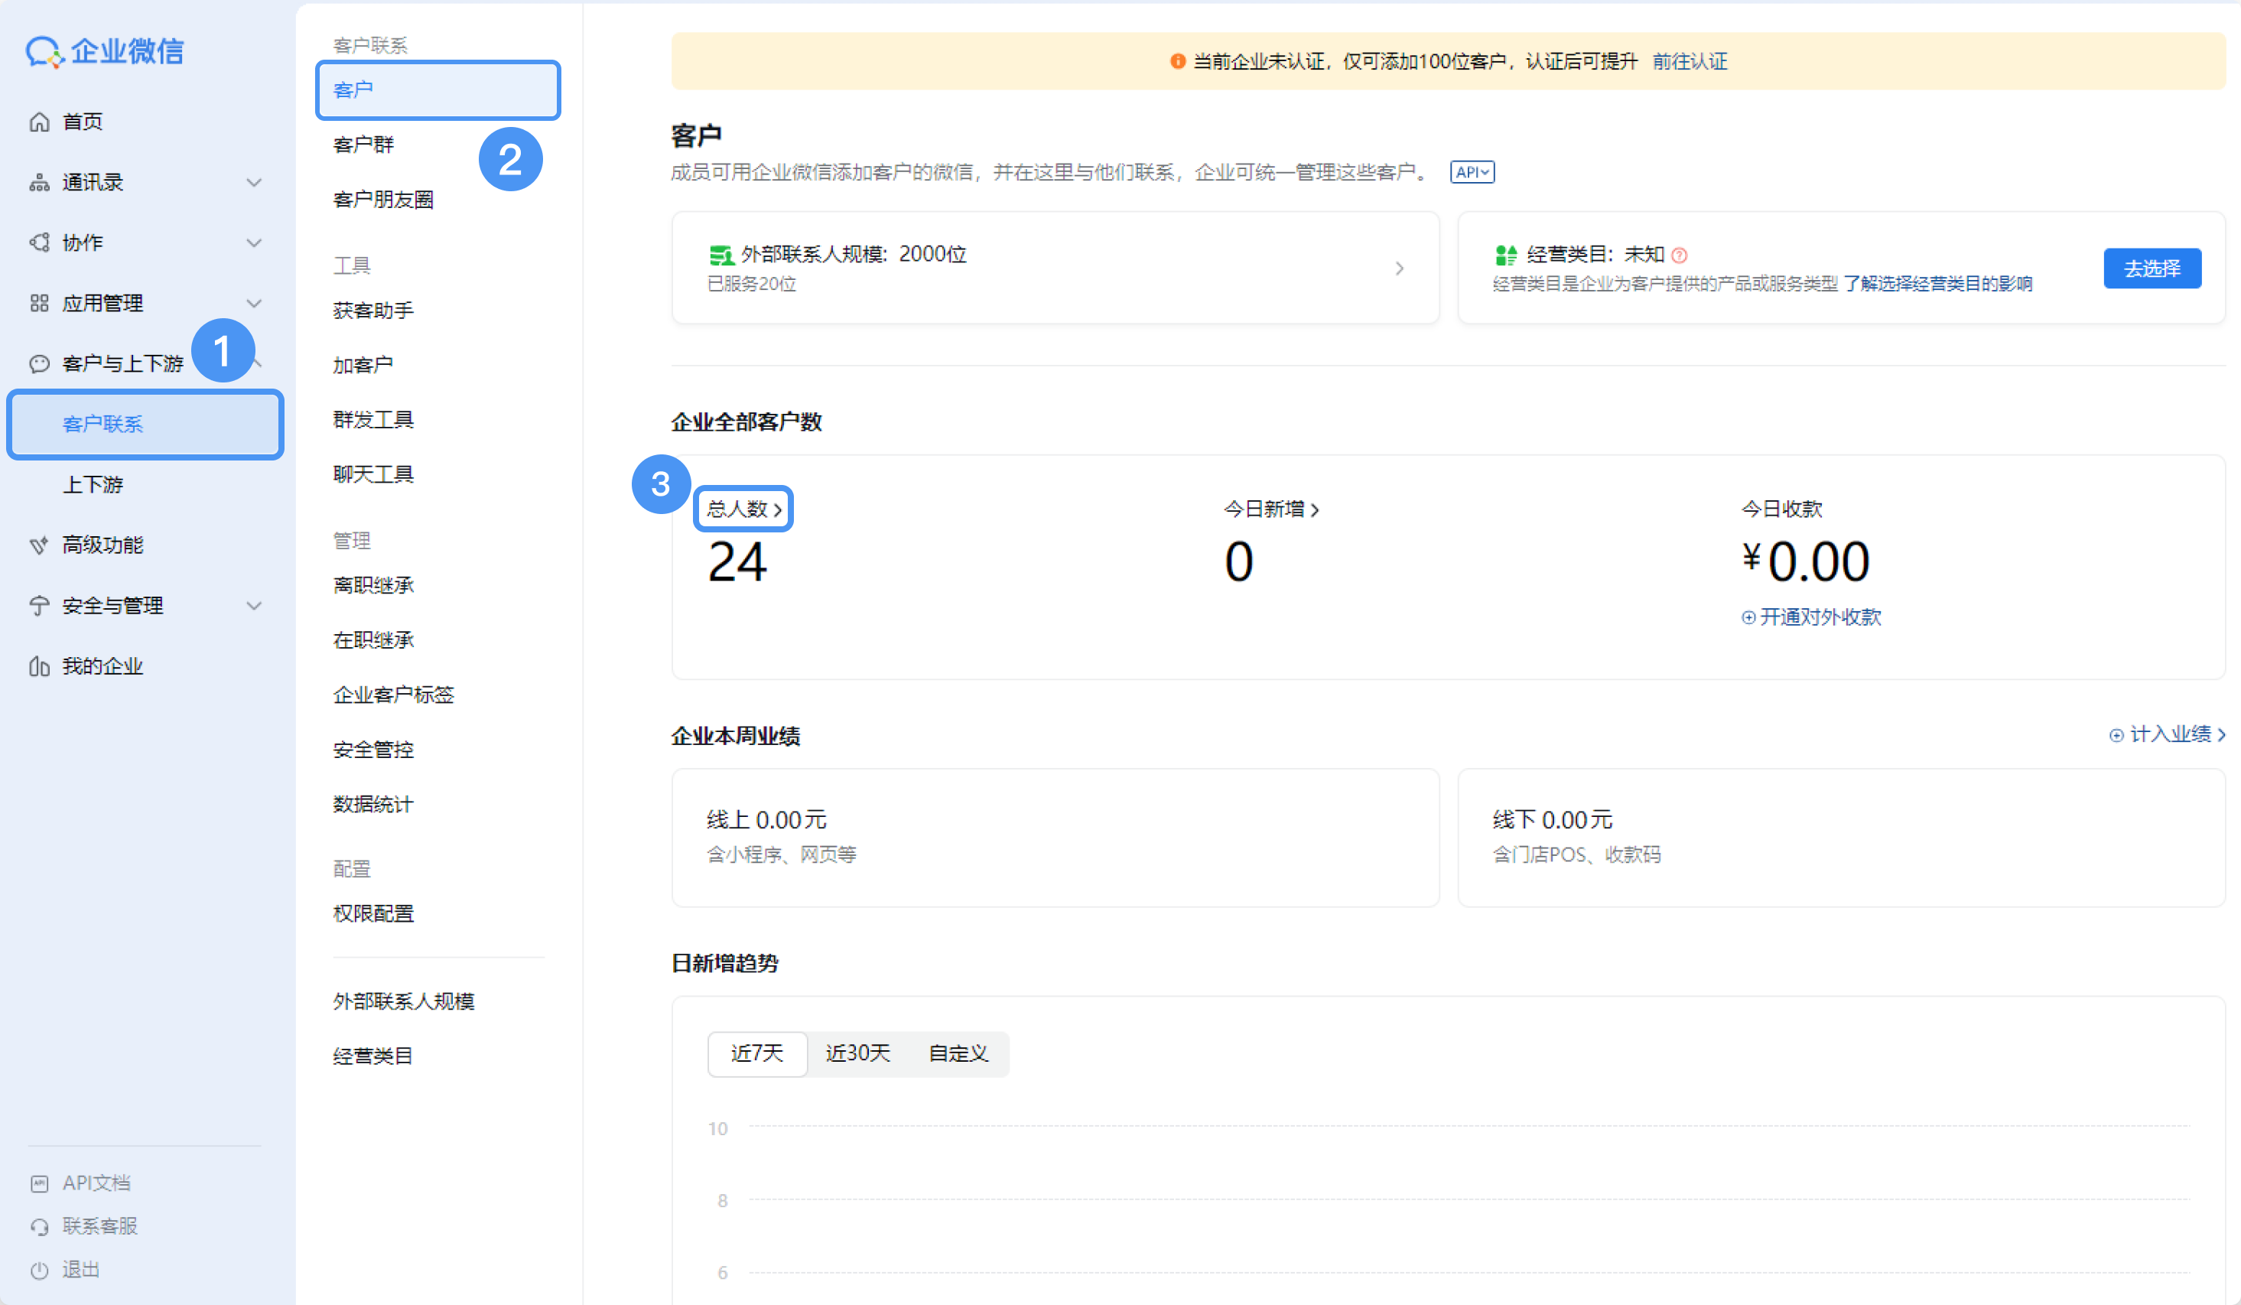This screenshot has width=2241, height=1305.
Task: Click the plus icon beside 计入业绩
Action: click(2116, 735)
